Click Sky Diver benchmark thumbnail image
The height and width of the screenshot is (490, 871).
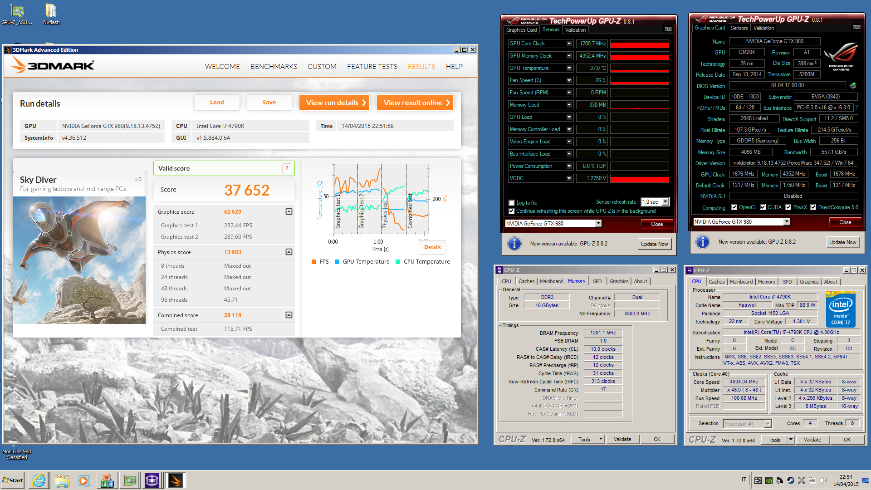pos(79,260)
